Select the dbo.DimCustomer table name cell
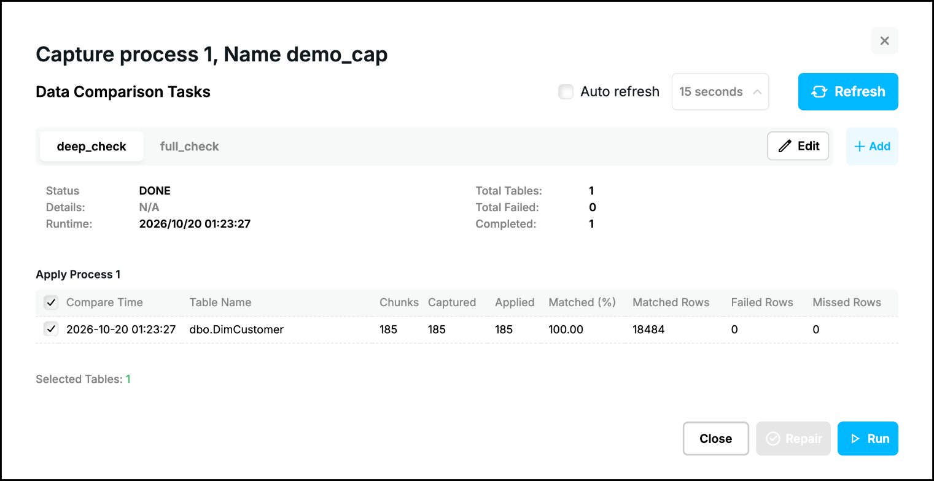The image size is (934, 481). click(x=236, y=329)
